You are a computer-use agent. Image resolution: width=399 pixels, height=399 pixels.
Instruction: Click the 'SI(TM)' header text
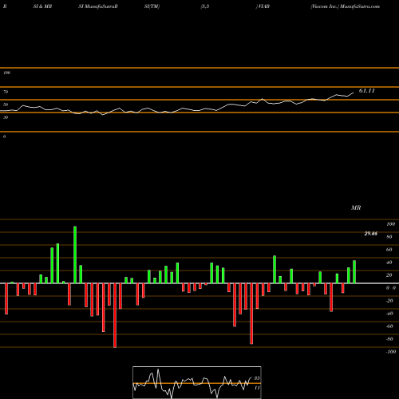(152, 6)
